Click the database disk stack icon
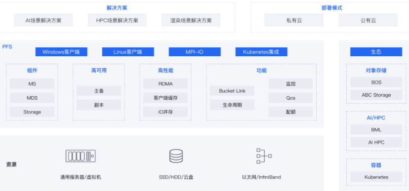409x191 pixels. [x=176, y=156]
